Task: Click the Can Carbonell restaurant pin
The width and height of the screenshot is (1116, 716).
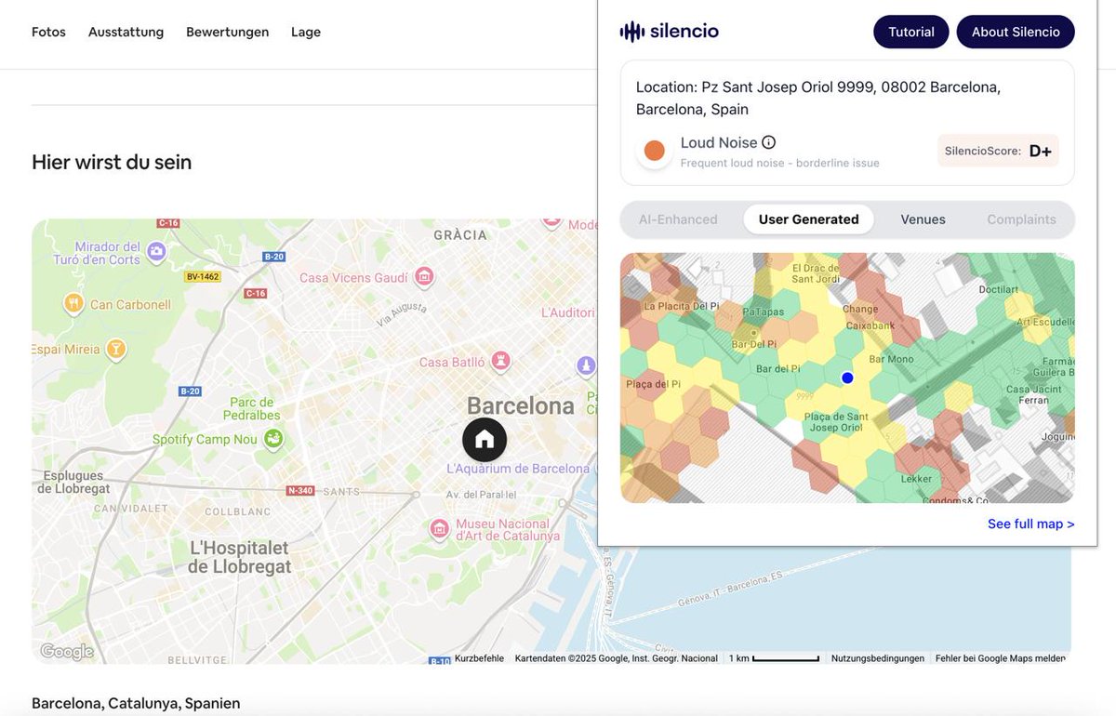Action: (74, 303)
